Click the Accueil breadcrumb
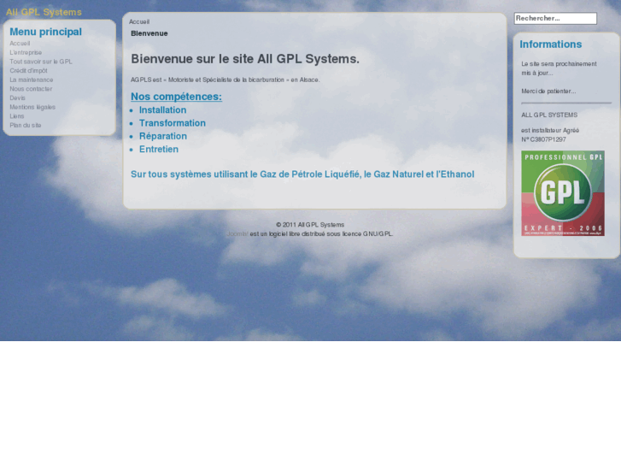 point(139,22)
